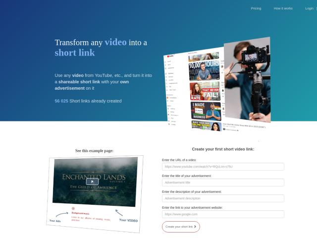
Task: Click the advertisement website link field
Action: coord(223,214)
